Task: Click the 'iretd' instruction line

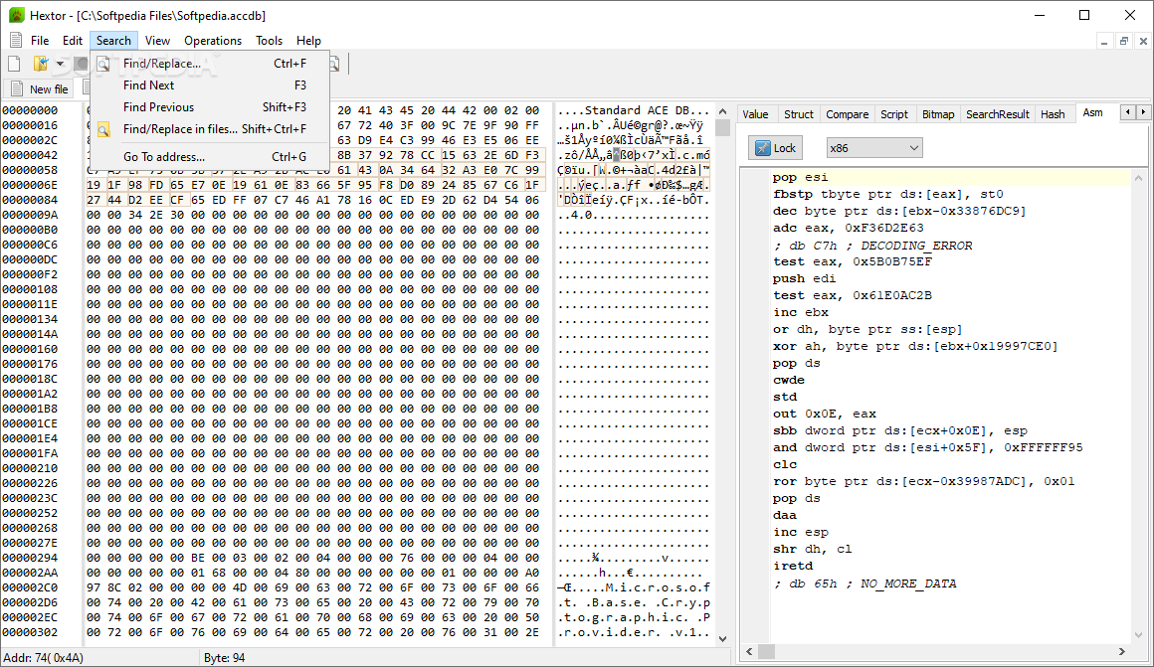Action: pos(793,567)
